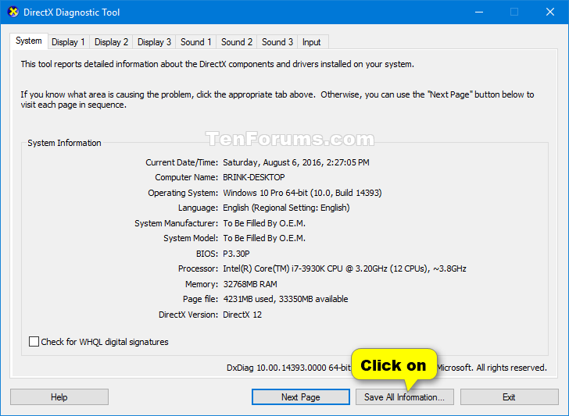Open the Display 1 tab
The height and width of the screenshot is (416, 569).
point(68,42)
